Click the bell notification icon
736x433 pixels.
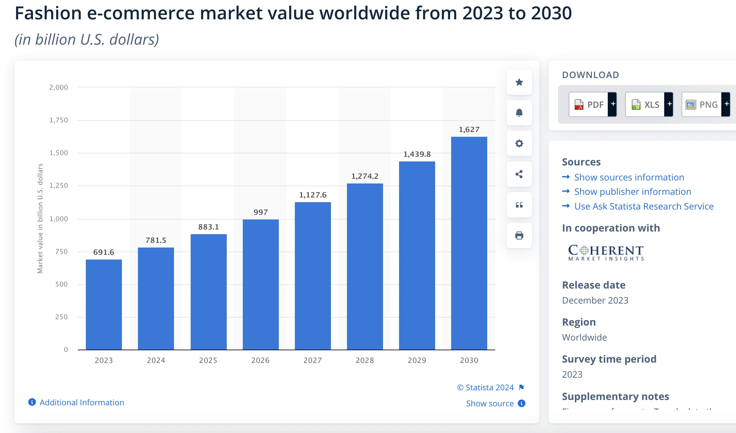pos(519,113)
